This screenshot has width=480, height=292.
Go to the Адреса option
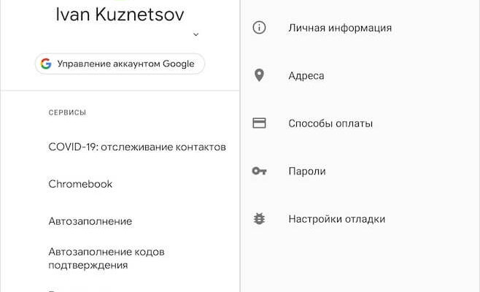[306, 75]
